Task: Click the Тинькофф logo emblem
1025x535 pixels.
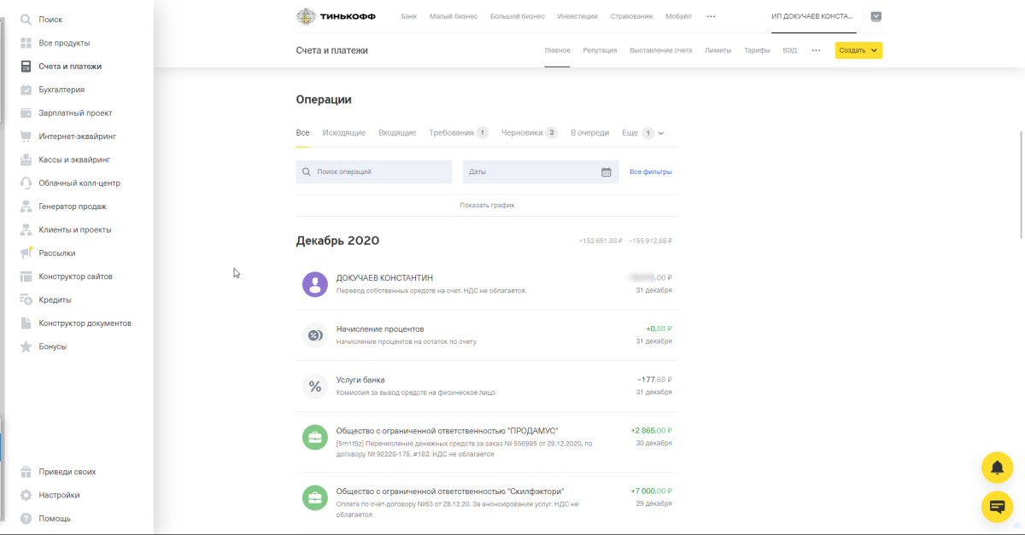Action: 305,16
